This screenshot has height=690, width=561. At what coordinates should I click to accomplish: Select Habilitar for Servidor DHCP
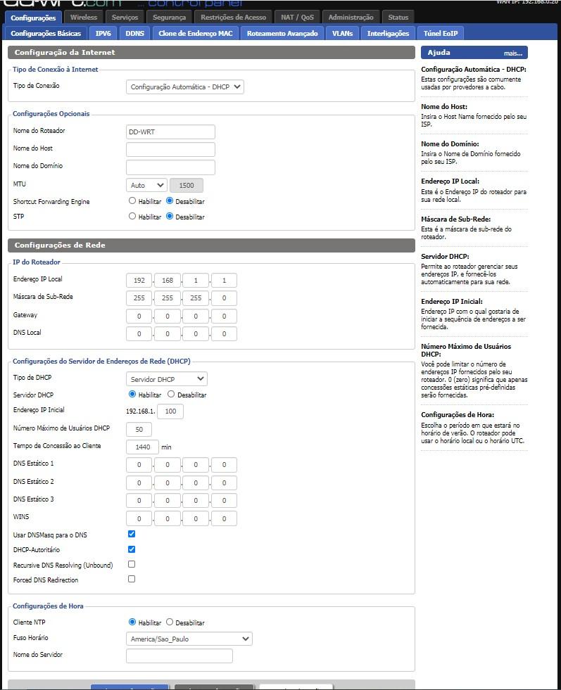(132, 394)
